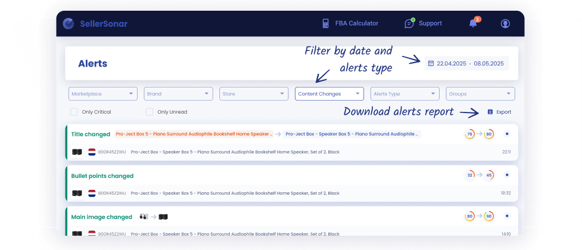Open the FBA Calculator icon
The height and width of the screenshot is (250, 582).
tap(325, 24)
